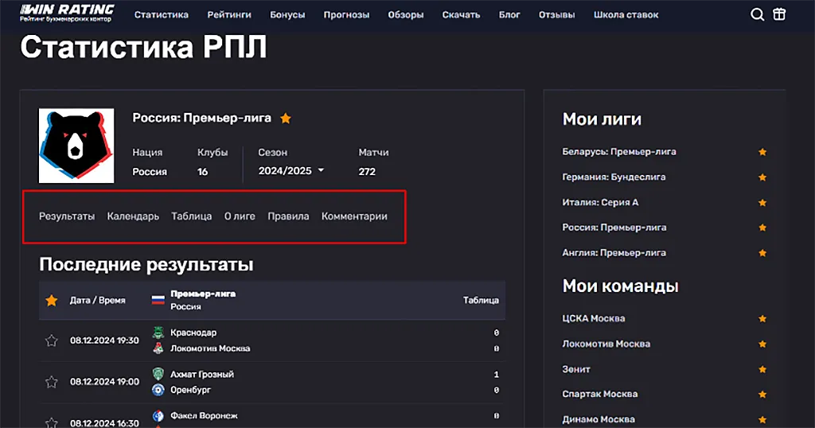Click Краснодар team name in results
The image size is (815, 428).
click(x=193, y=333)
